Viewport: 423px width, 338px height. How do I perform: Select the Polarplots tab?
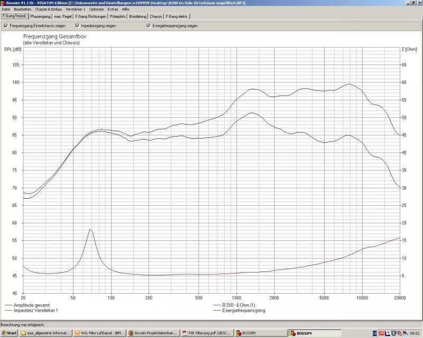click(119, 16)
